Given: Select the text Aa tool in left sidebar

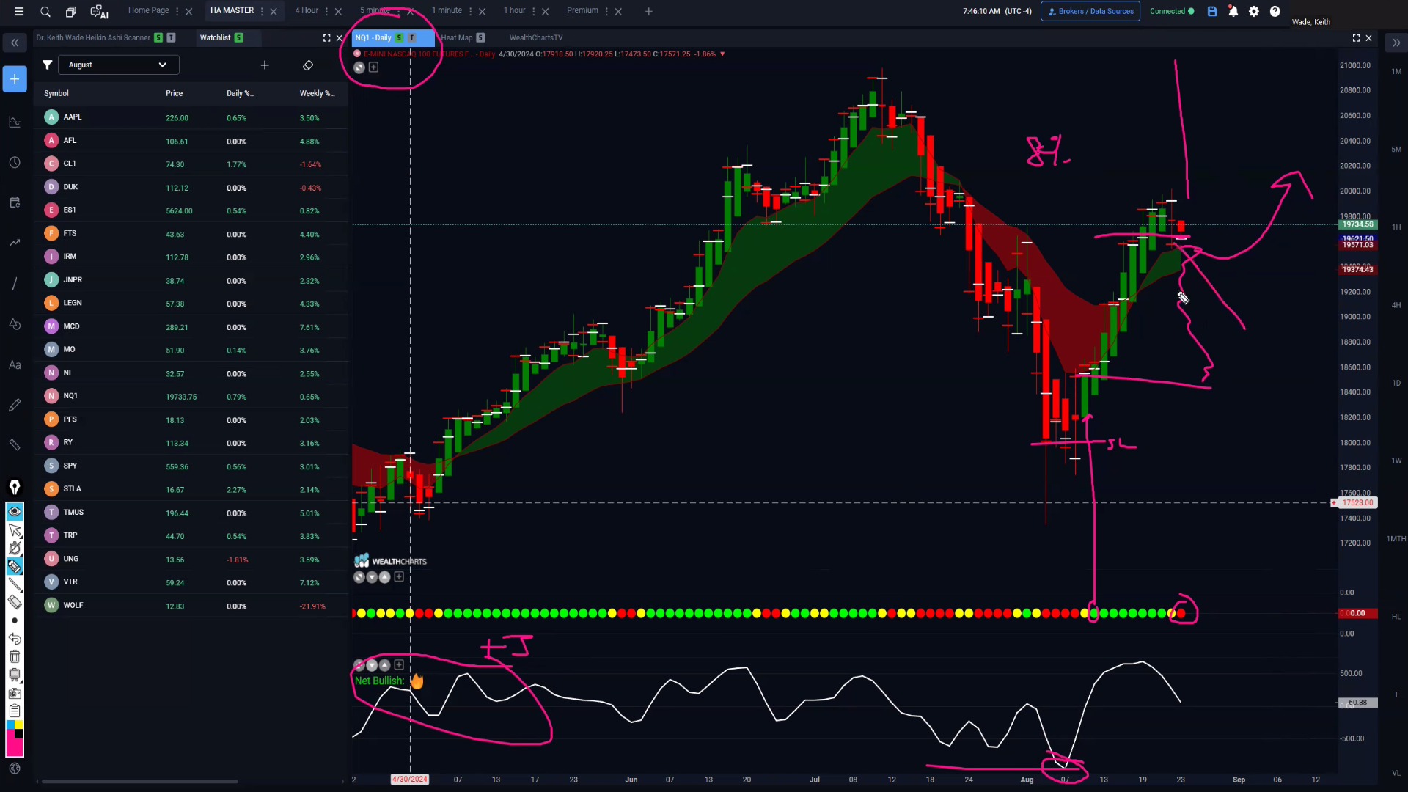Looking at the screenshot, I should [15, 364].
